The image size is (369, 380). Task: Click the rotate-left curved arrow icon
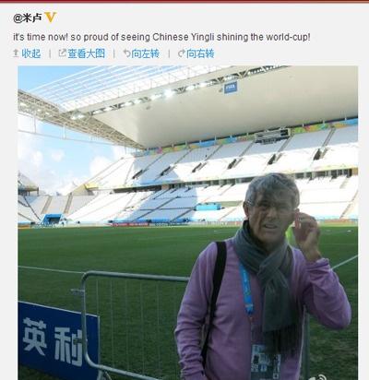click(126, 53)
